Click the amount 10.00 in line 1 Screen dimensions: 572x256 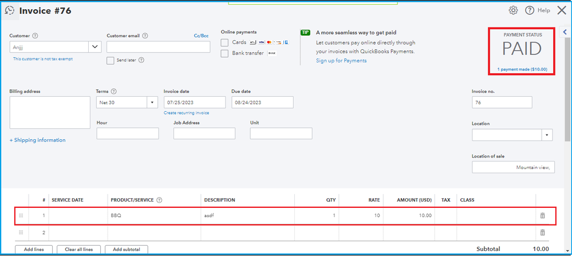[x=425, y=215]
